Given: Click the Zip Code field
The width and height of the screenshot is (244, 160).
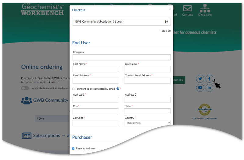Looking at the screenshot, I should (95, 123).
